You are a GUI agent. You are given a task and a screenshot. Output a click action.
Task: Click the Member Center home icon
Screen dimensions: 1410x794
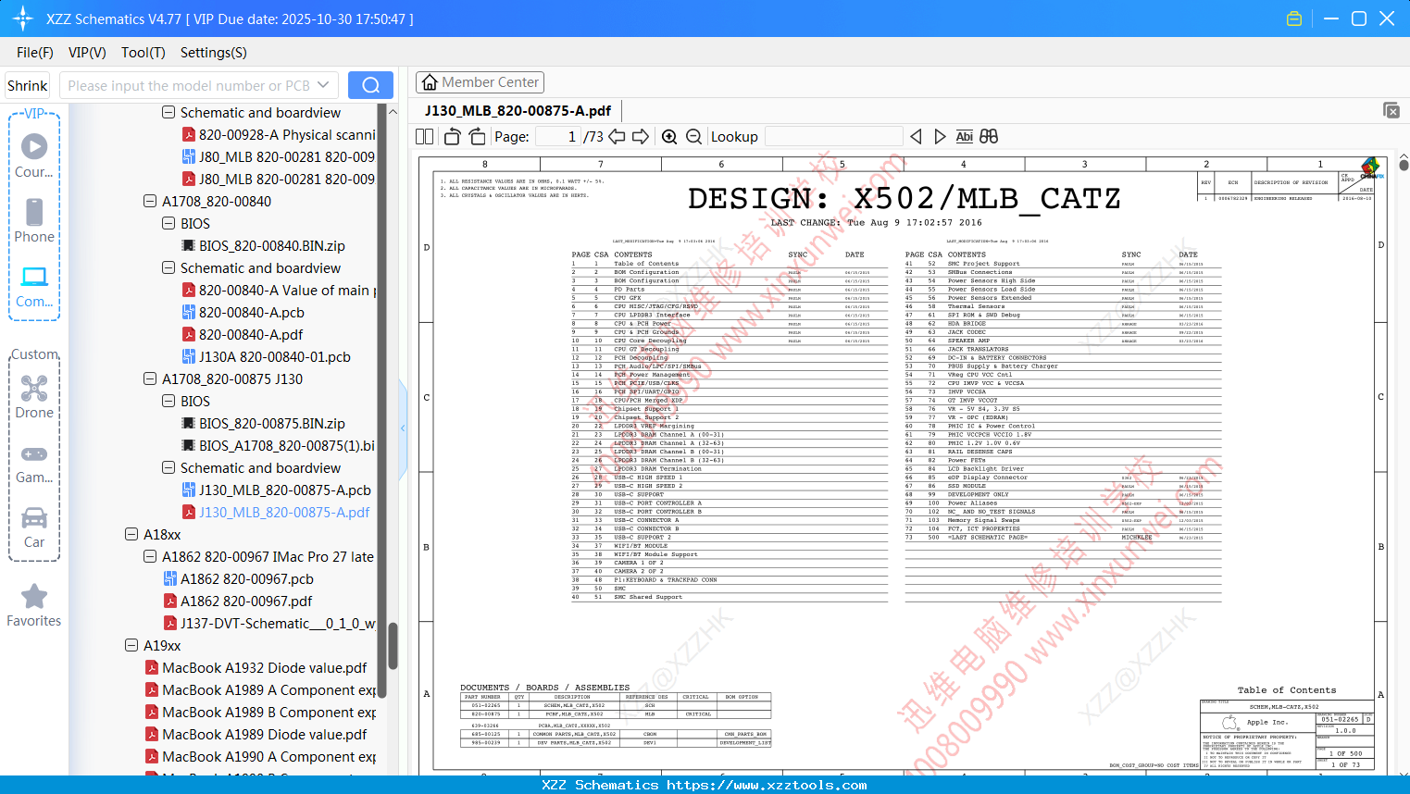430,82
